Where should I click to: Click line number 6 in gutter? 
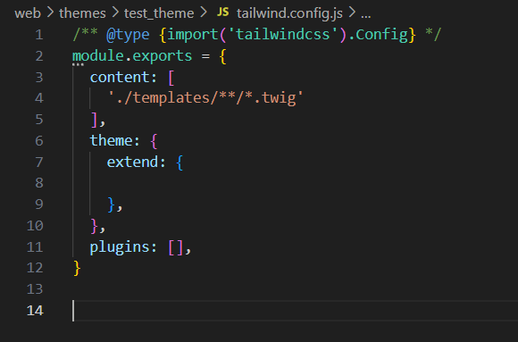(39, 141)
